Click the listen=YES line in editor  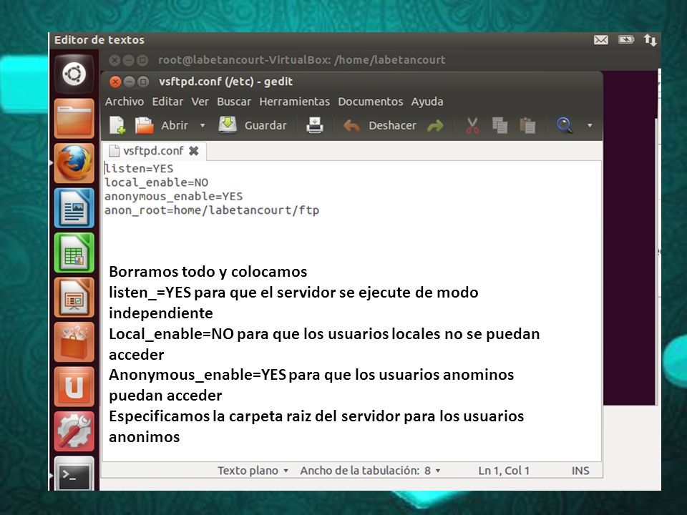point(139,169)
